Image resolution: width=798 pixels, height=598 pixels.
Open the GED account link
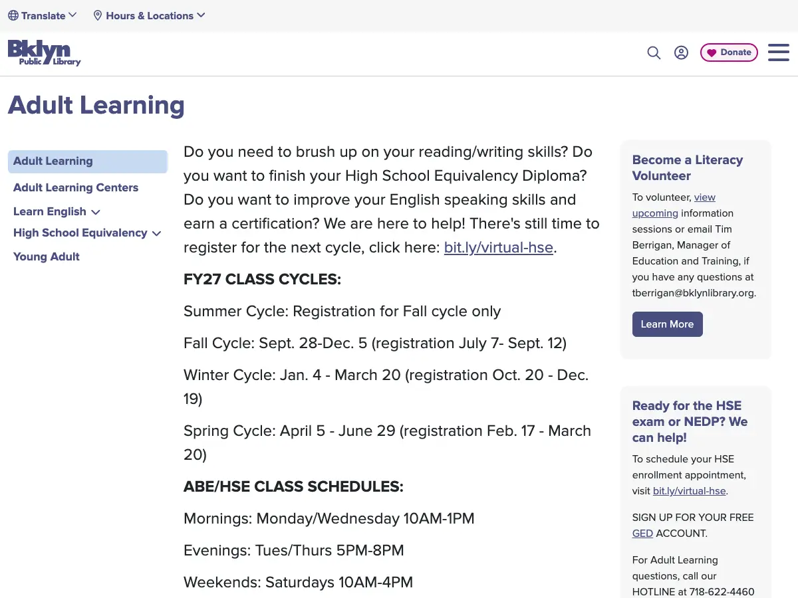click(x=642, y=534)
